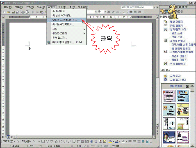This screenshot has height=148, width=196.
Task: Click the hyperlink globe icon in menu
Action: pyautogui.click(x=49, y=42)
